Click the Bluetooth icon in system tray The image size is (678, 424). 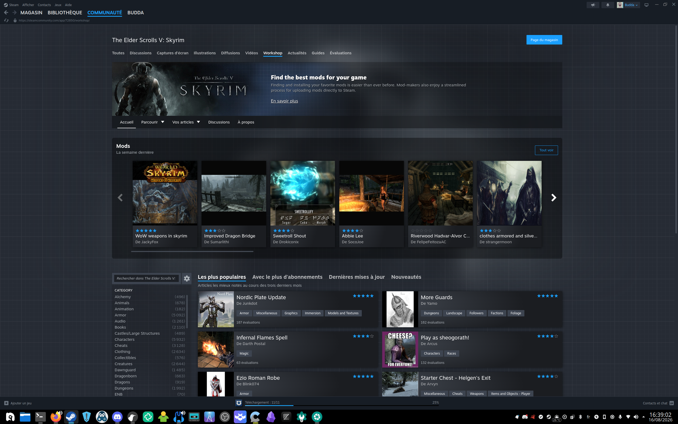pyautogui.click(x=580, y=417)
